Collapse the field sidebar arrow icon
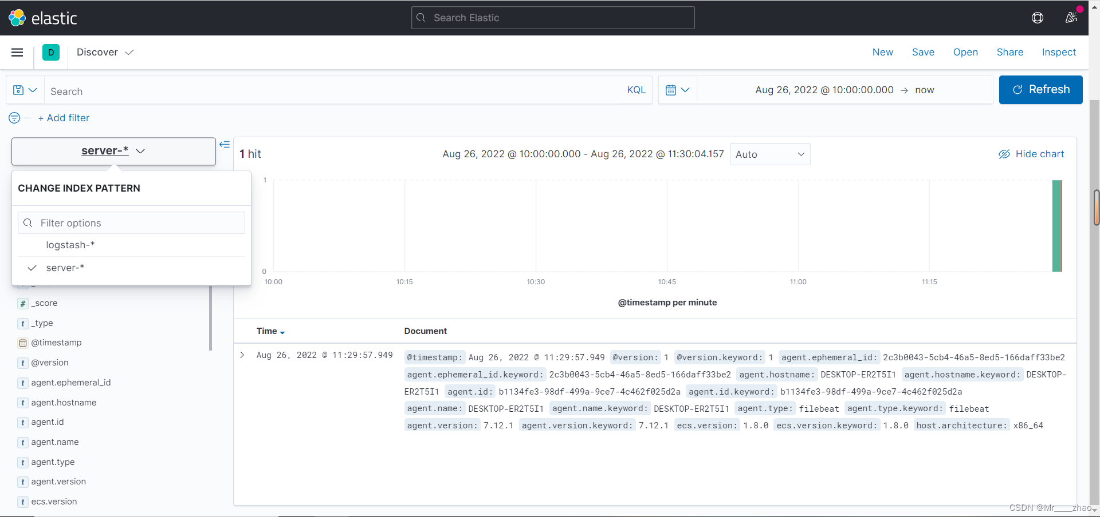 (x=225, y=145)
